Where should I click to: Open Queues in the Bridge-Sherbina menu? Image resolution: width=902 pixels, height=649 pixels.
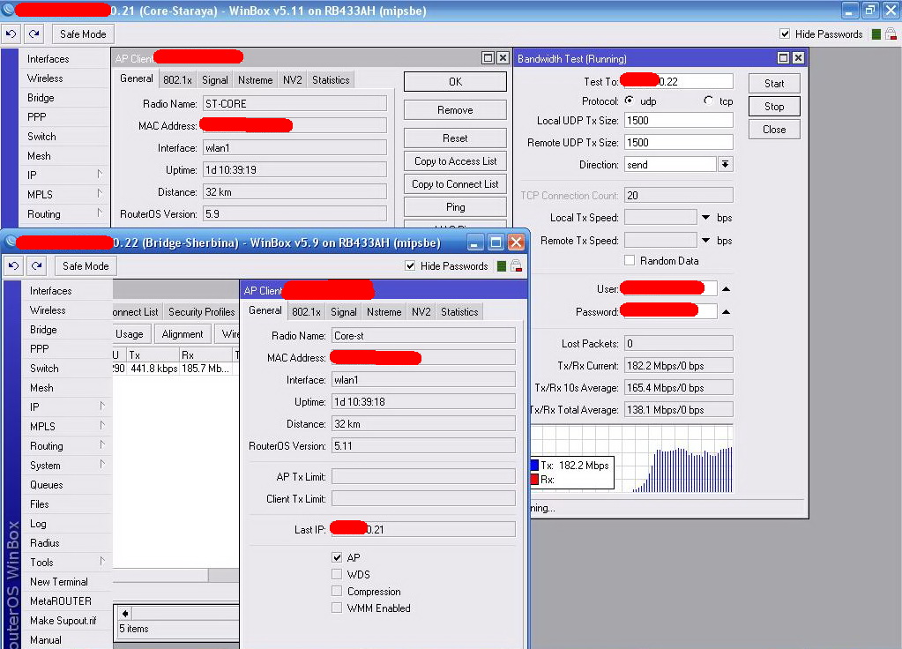[47, 485]
